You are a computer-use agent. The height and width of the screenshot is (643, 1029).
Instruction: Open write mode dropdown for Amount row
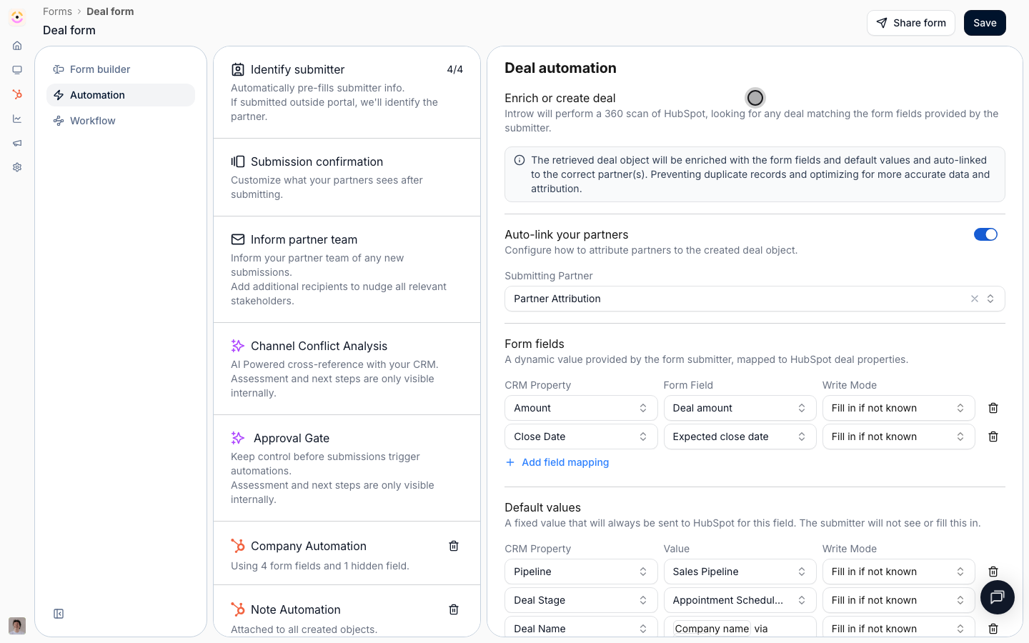(x=898, y=408)
